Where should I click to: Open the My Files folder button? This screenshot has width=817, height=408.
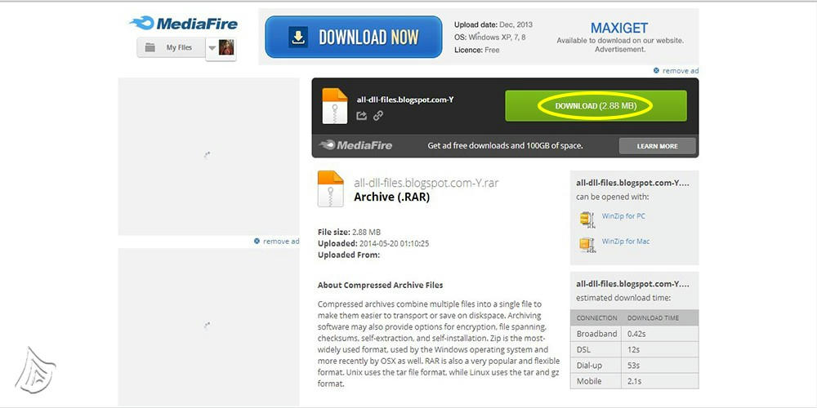point(171,47)
